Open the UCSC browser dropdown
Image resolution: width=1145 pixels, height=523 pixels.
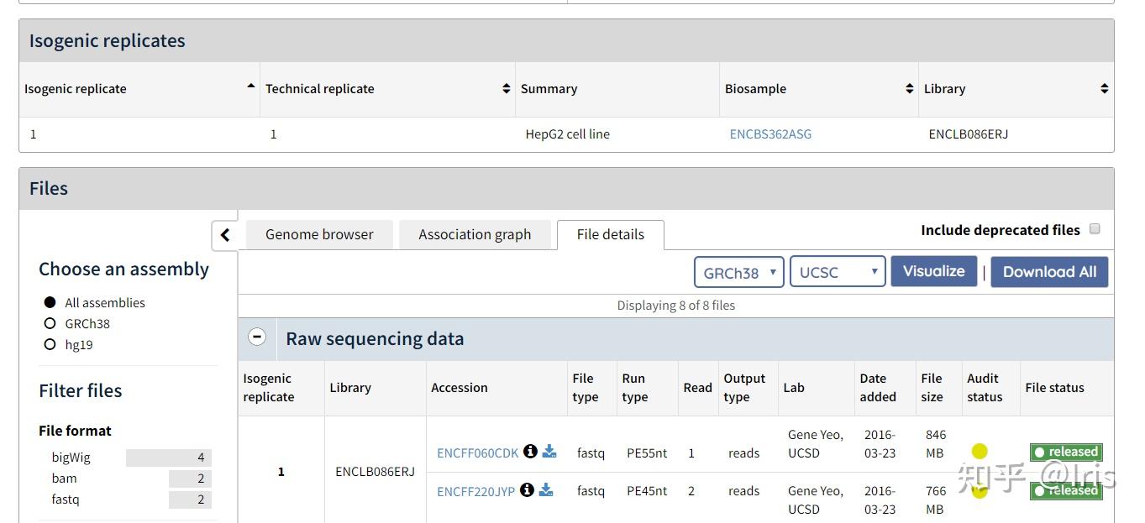tap(838, 272)
